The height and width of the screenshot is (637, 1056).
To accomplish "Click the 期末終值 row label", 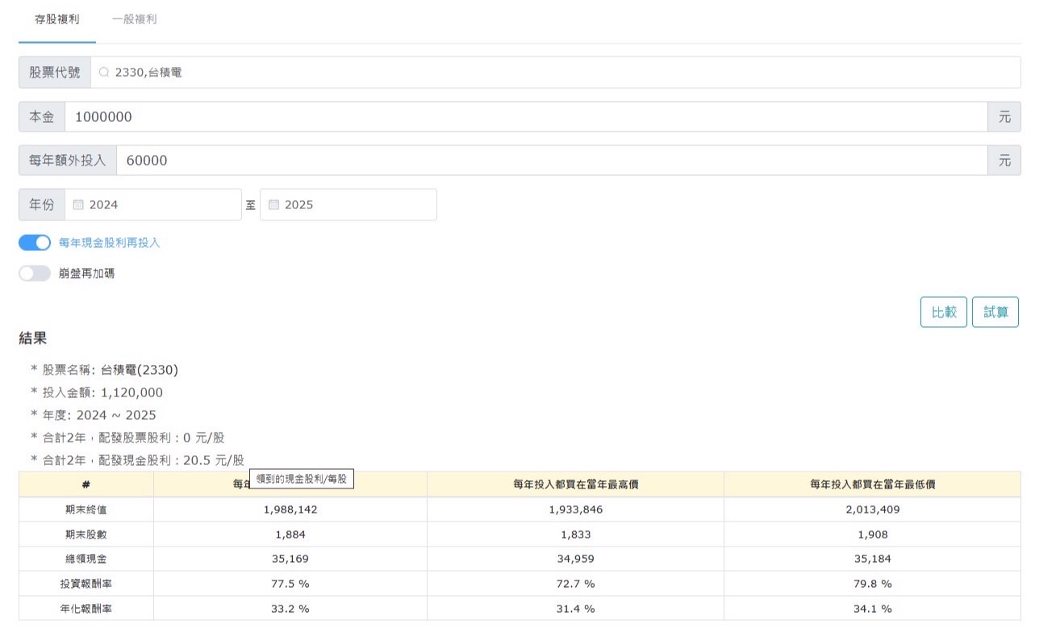I will pos(86,510).
